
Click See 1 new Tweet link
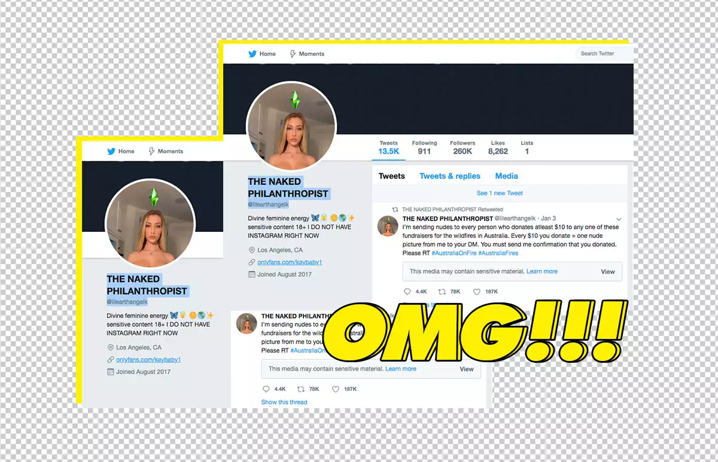(x=500, y=193)
